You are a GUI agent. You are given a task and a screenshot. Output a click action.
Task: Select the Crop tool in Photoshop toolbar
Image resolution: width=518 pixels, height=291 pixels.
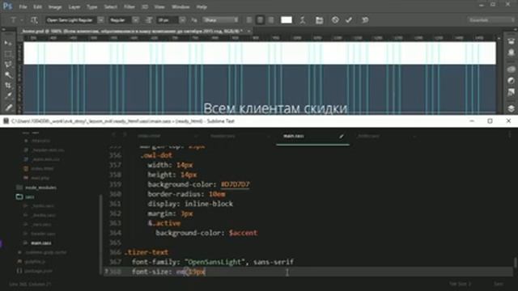pyautogui.click(x=8, y=86)
